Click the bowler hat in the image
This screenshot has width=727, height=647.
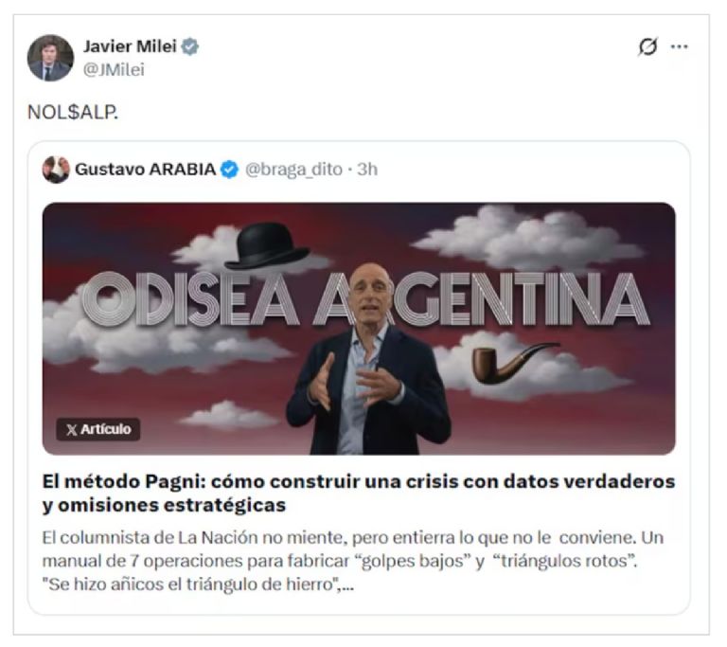(267, 245)
